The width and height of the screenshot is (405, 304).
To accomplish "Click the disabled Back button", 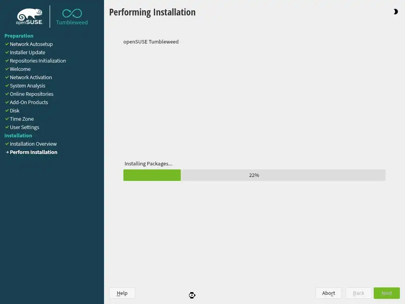I will [x=358, y=293].
